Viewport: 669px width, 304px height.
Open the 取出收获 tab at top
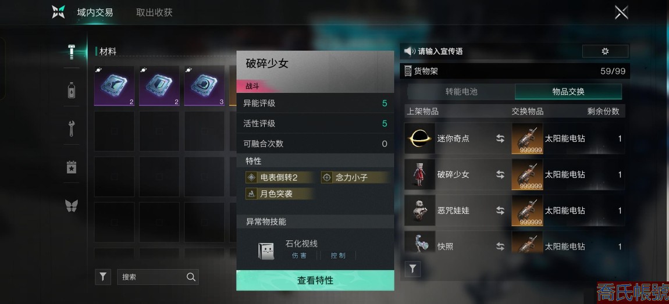(x=154, y=12)
